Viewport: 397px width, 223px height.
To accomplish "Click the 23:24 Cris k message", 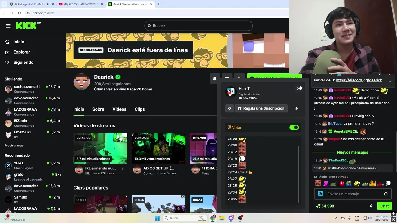I will click(x=240, y=172).
